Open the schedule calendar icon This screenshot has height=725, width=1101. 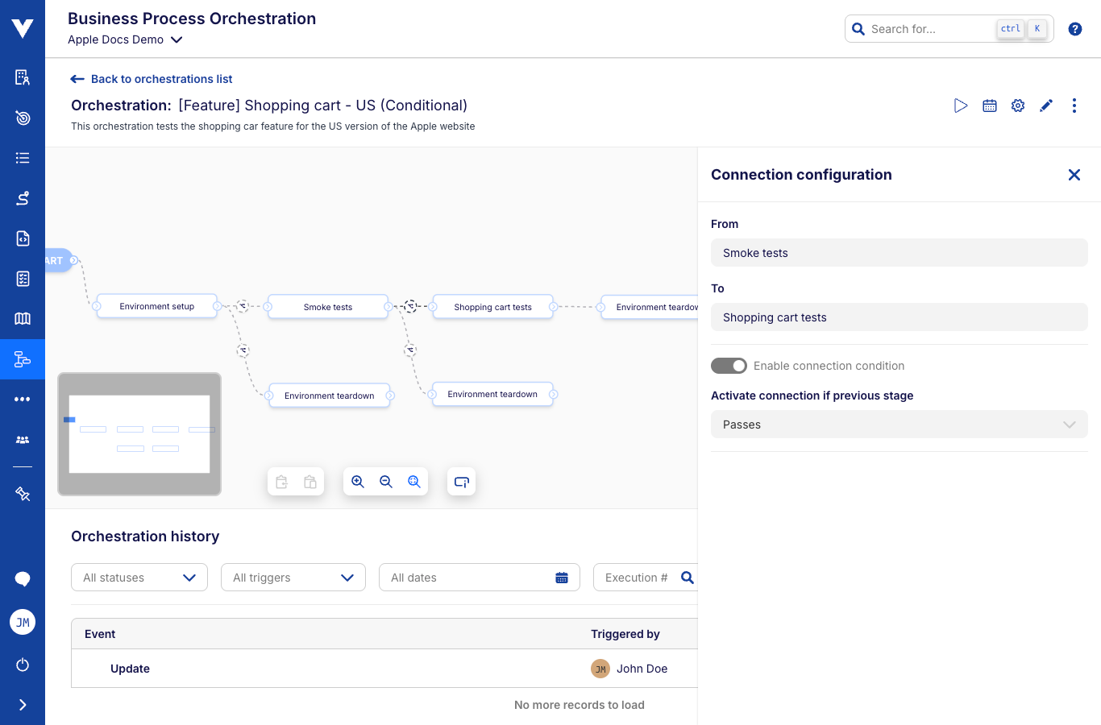click(989, 105)
